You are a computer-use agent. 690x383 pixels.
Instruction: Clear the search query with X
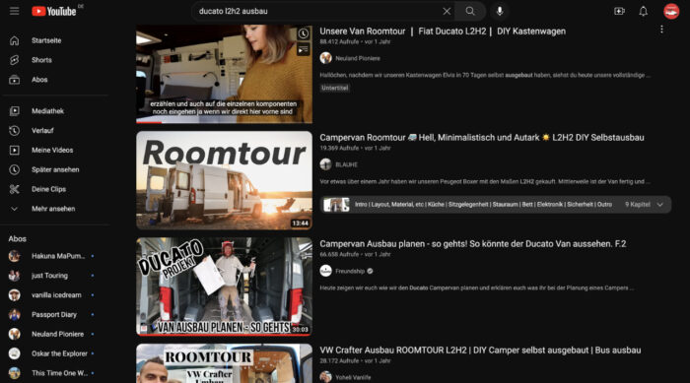[447, 11]
